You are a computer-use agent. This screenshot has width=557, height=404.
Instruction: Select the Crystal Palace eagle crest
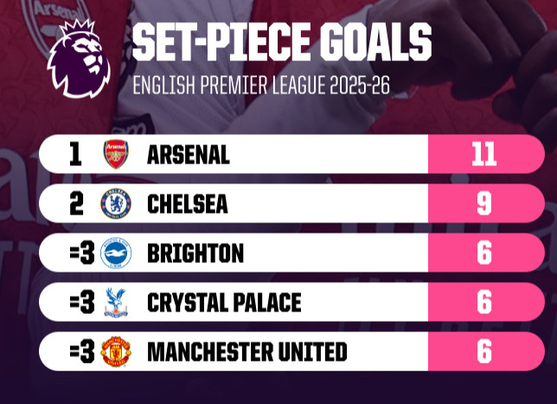click(115, 303)
